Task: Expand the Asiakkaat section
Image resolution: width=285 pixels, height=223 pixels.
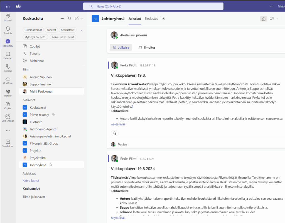Action: point(29,174)
